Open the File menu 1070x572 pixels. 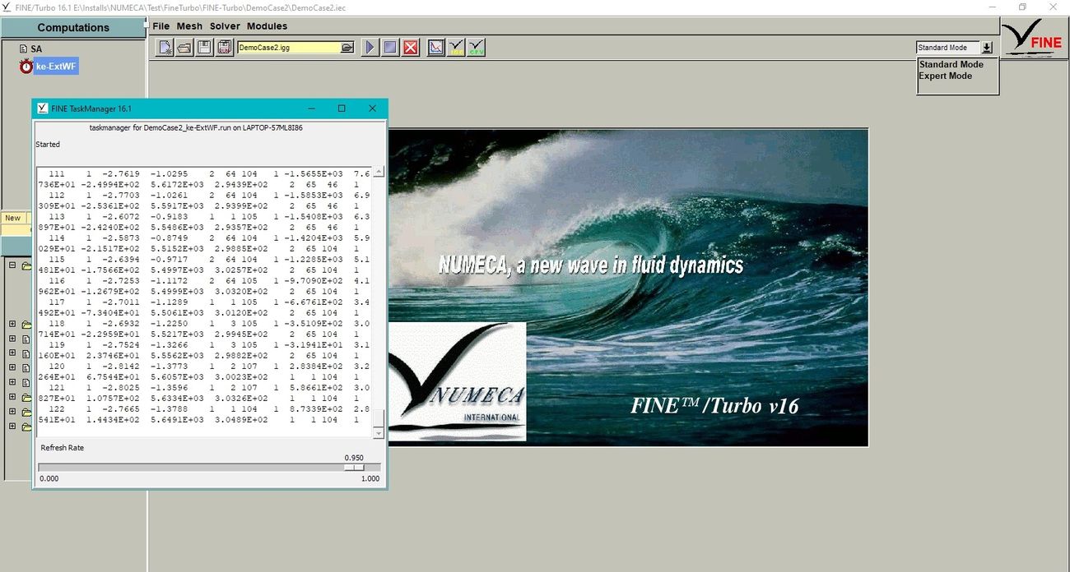[161, 26]
